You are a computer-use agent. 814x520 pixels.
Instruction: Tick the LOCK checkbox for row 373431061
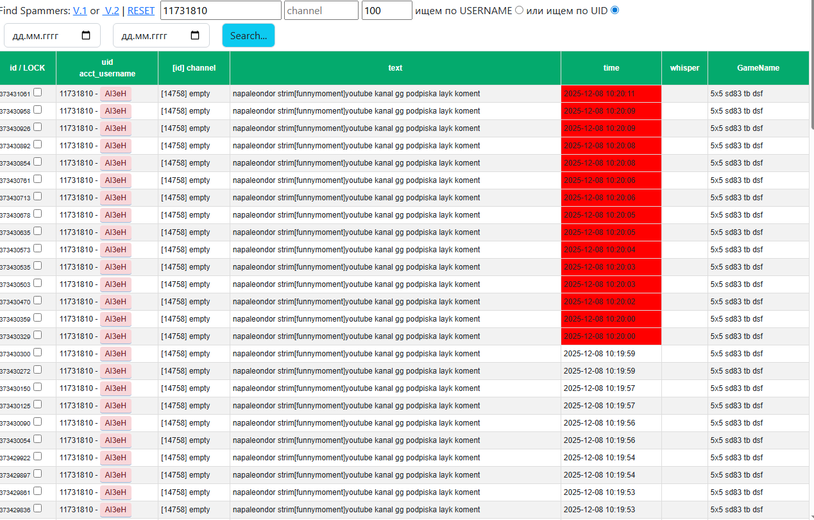37,92
